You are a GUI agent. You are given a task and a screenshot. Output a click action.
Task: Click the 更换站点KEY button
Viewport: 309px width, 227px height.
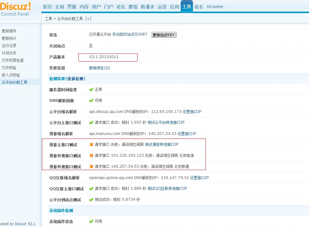coord(164,35)
